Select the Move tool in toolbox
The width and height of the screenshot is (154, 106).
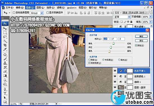click(x=5, y=29)
